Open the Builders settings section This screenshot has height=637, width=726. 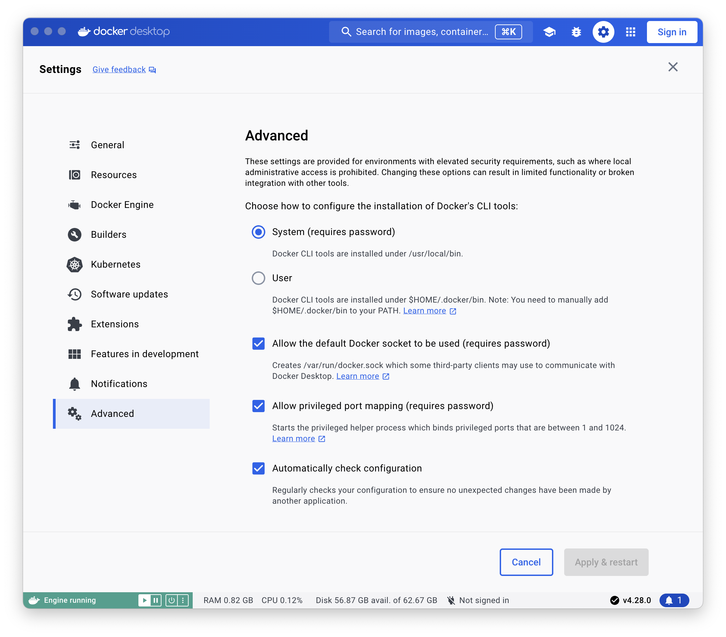(x=131, y=234)
